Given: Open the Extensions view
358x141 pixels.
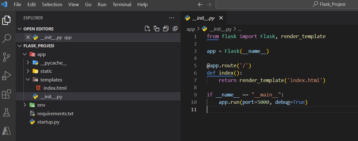Looking at the screenshot, I should click(6, 94).
